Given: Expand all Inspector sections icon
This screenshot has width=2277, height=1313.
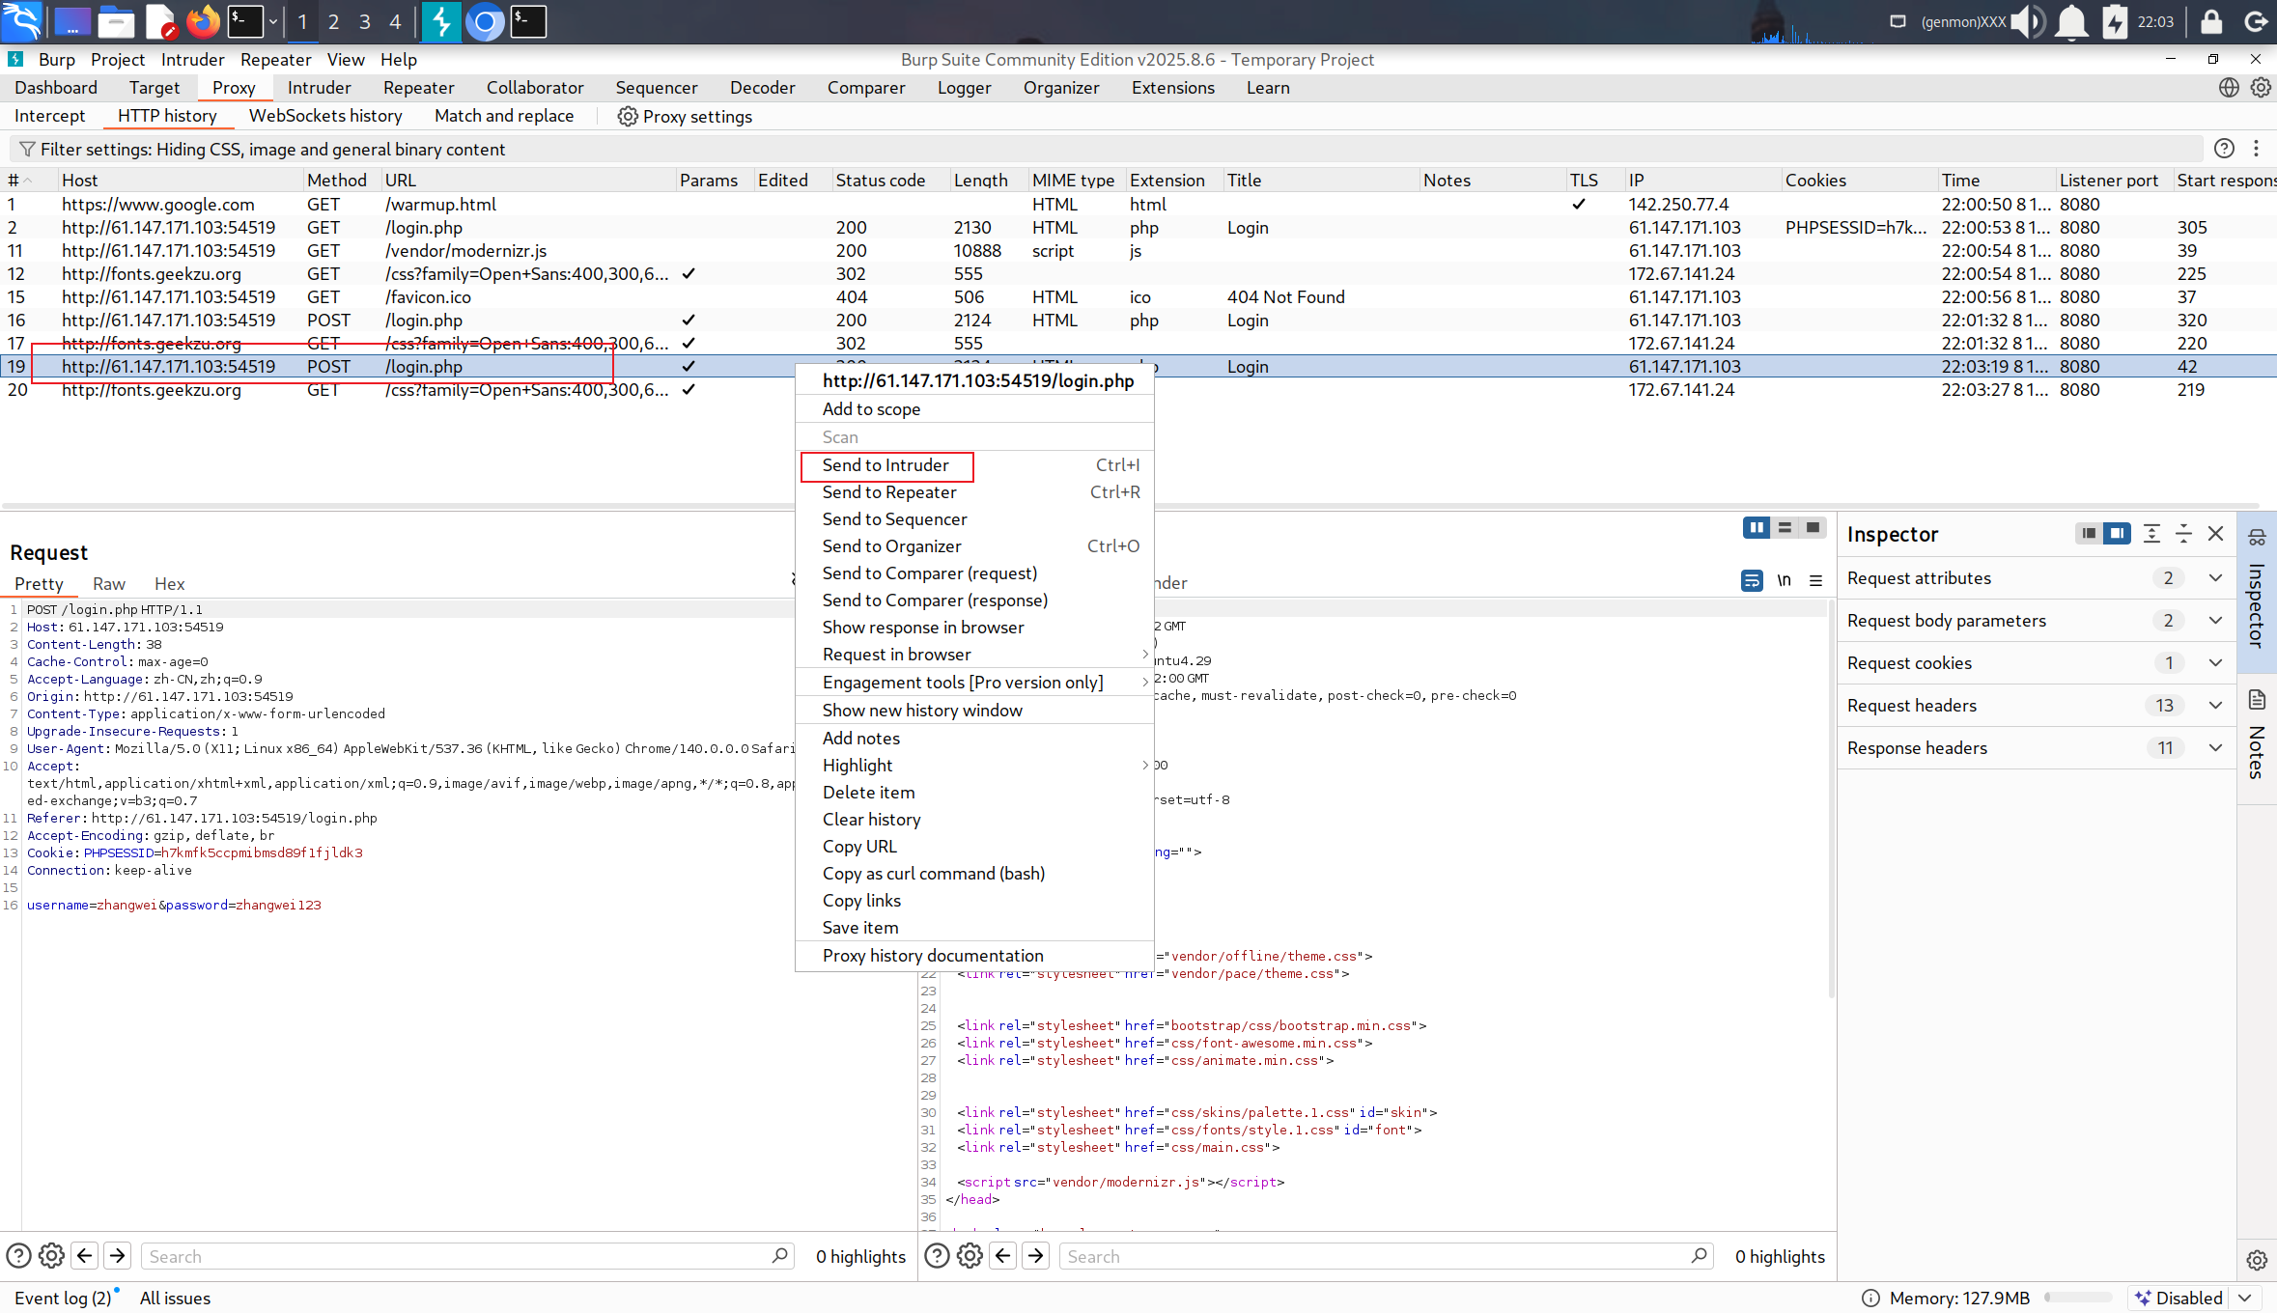Looking at the screenshot, I should (x=2151, y=534).
